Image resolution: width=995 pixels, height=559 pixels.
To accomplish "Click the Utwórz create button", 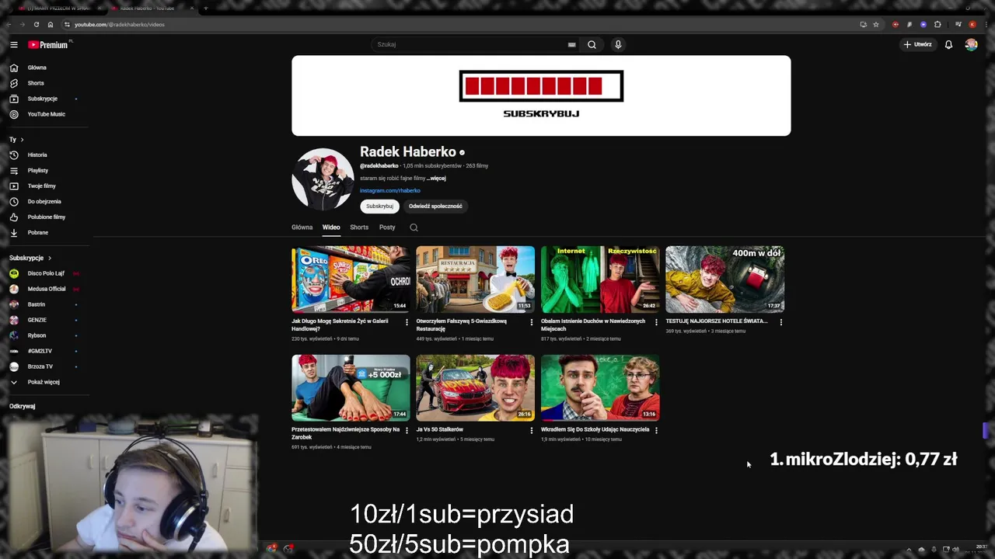I will pos(918,44).
